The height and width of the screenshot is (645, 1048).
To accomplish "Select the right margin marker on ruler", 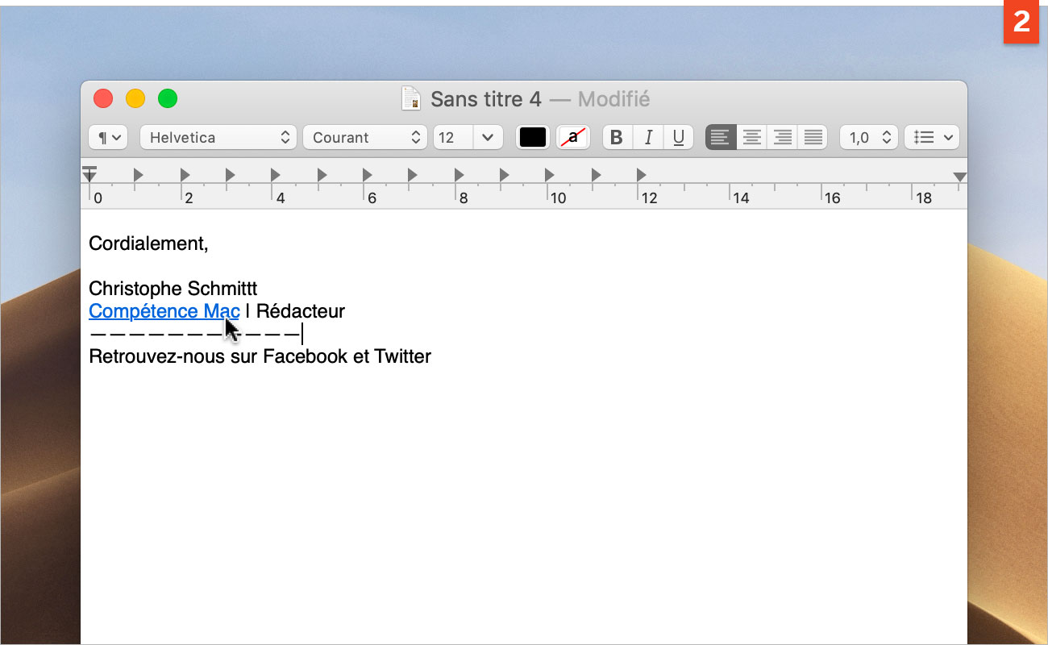I will click(959, 177).
